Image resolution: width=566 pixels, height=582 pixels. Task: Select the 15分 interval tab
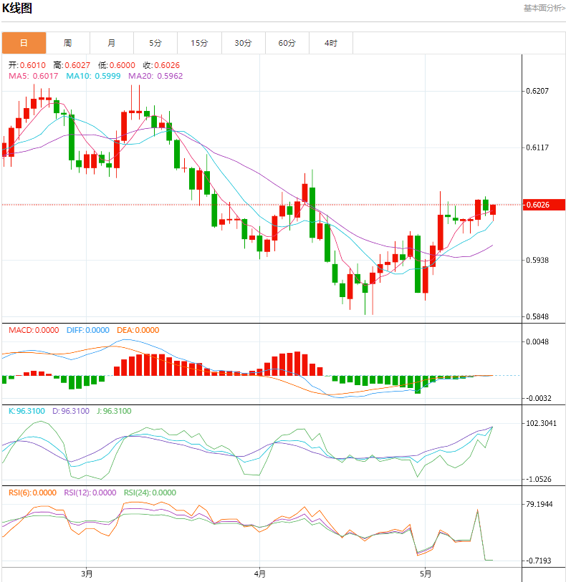point(200,43)
